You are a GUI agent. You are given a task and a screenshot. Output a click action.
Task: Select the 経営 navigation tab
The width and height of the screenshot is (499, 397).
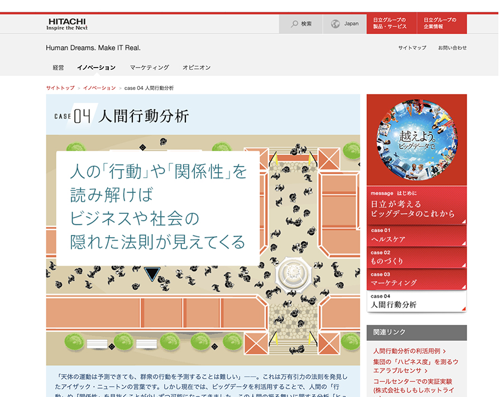pyautogui.click(x=59, y=68)
